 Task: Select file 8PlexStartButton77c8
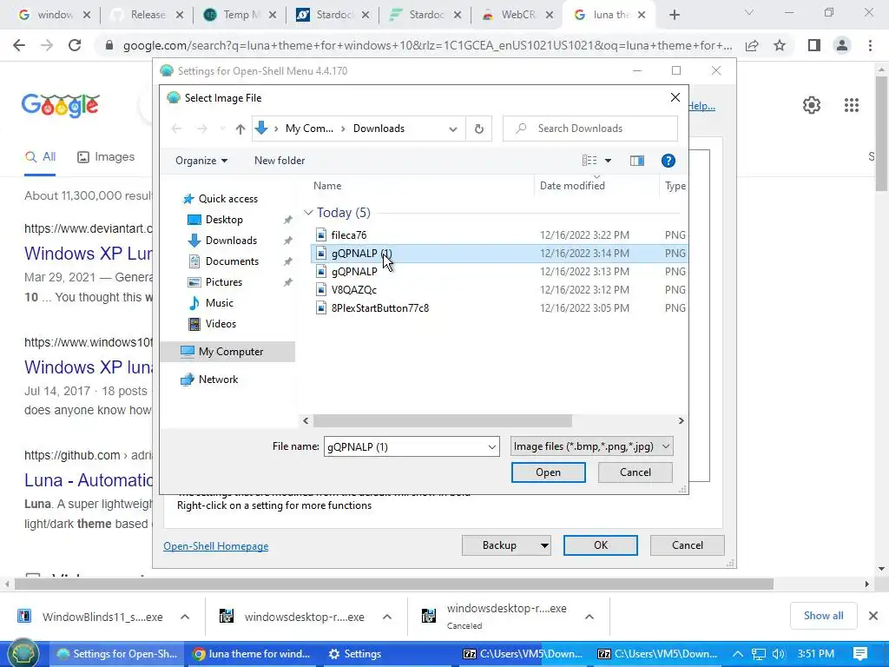pyautogui.click(x=380, y=308)
